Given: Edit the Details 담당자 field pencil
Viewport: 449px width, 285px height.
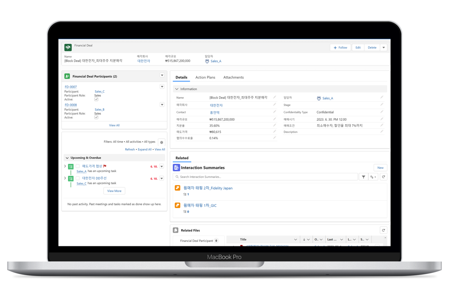Looking at the screenshot, I should 382,97.
